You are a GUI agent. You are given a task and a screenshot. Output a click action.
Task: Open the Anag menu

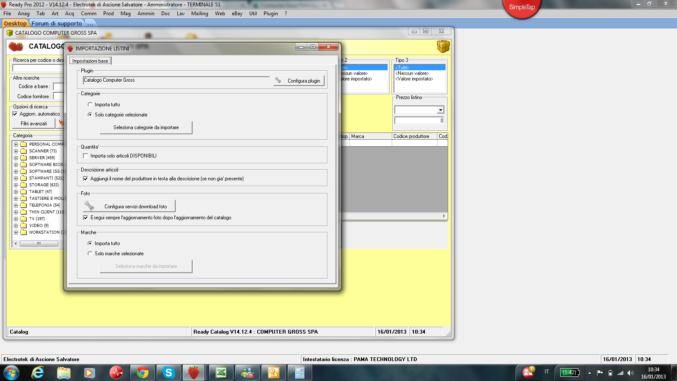24,14
